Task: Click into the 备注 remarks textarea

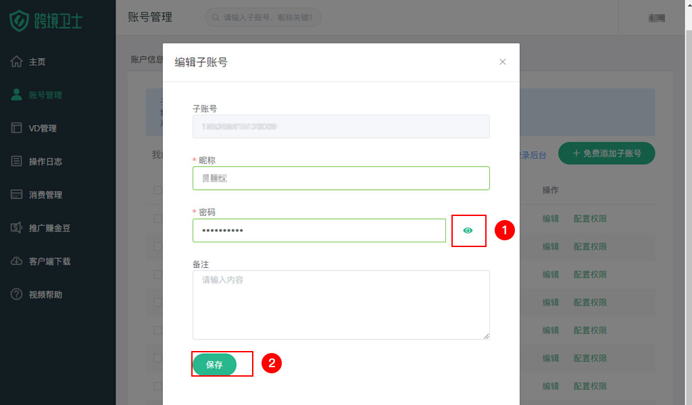Action: [x=341, y=304]
